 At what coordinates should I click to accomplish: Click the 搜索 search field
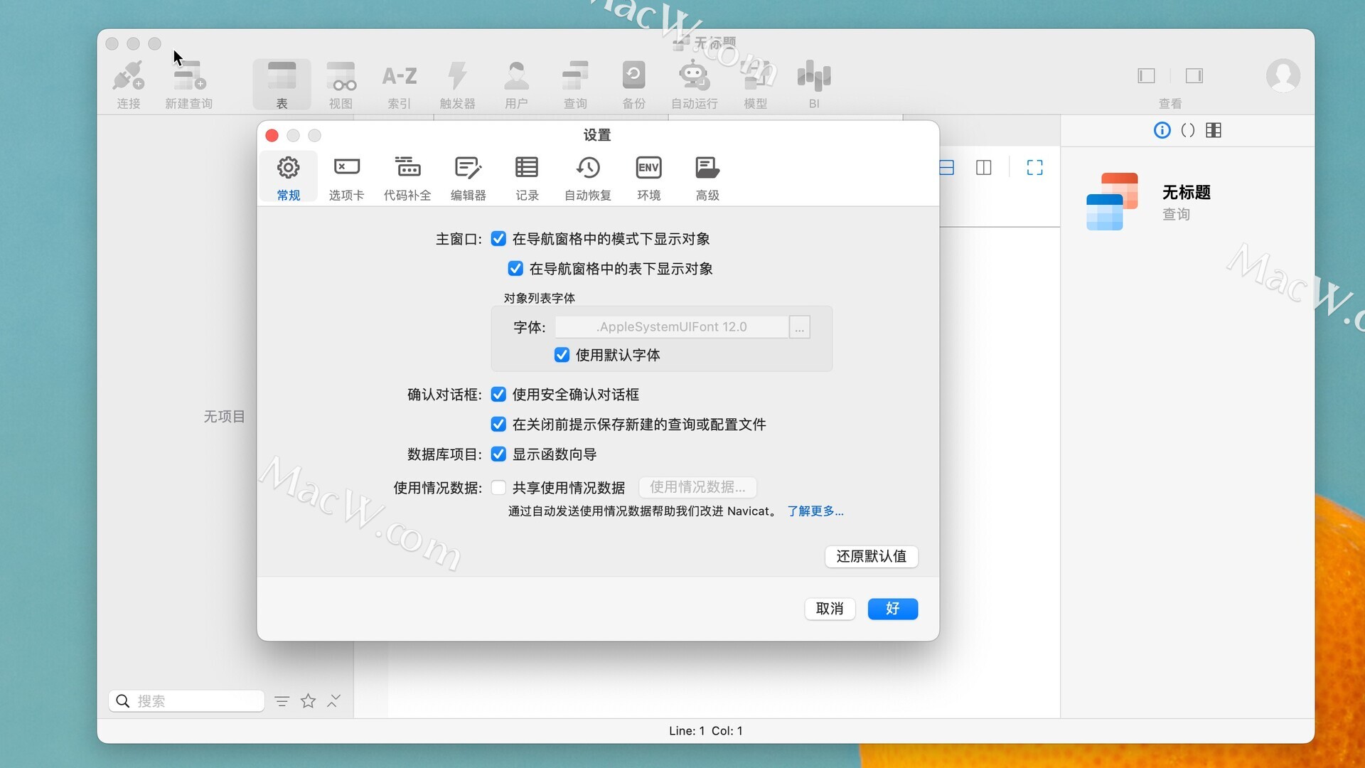[187, 701]
